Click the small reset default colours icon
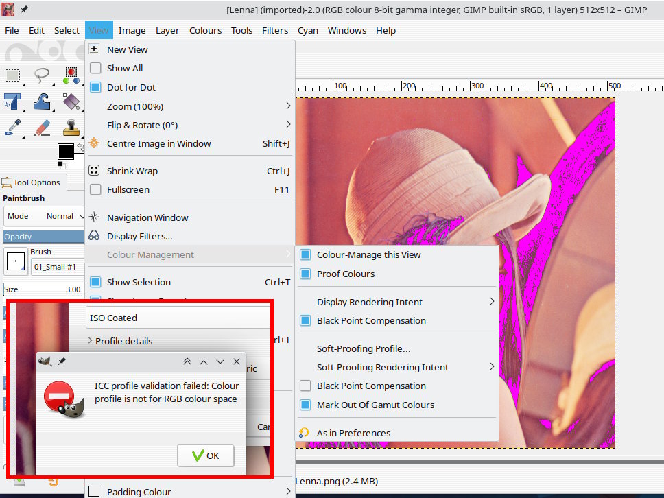The width and height of the screenshot is (664, 498). click(x=60, y=165)
